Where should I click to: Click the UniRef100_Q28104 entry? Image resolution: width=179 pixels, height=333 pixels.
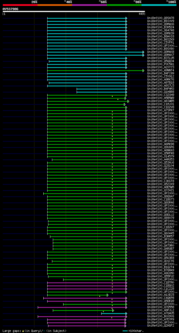161,166
